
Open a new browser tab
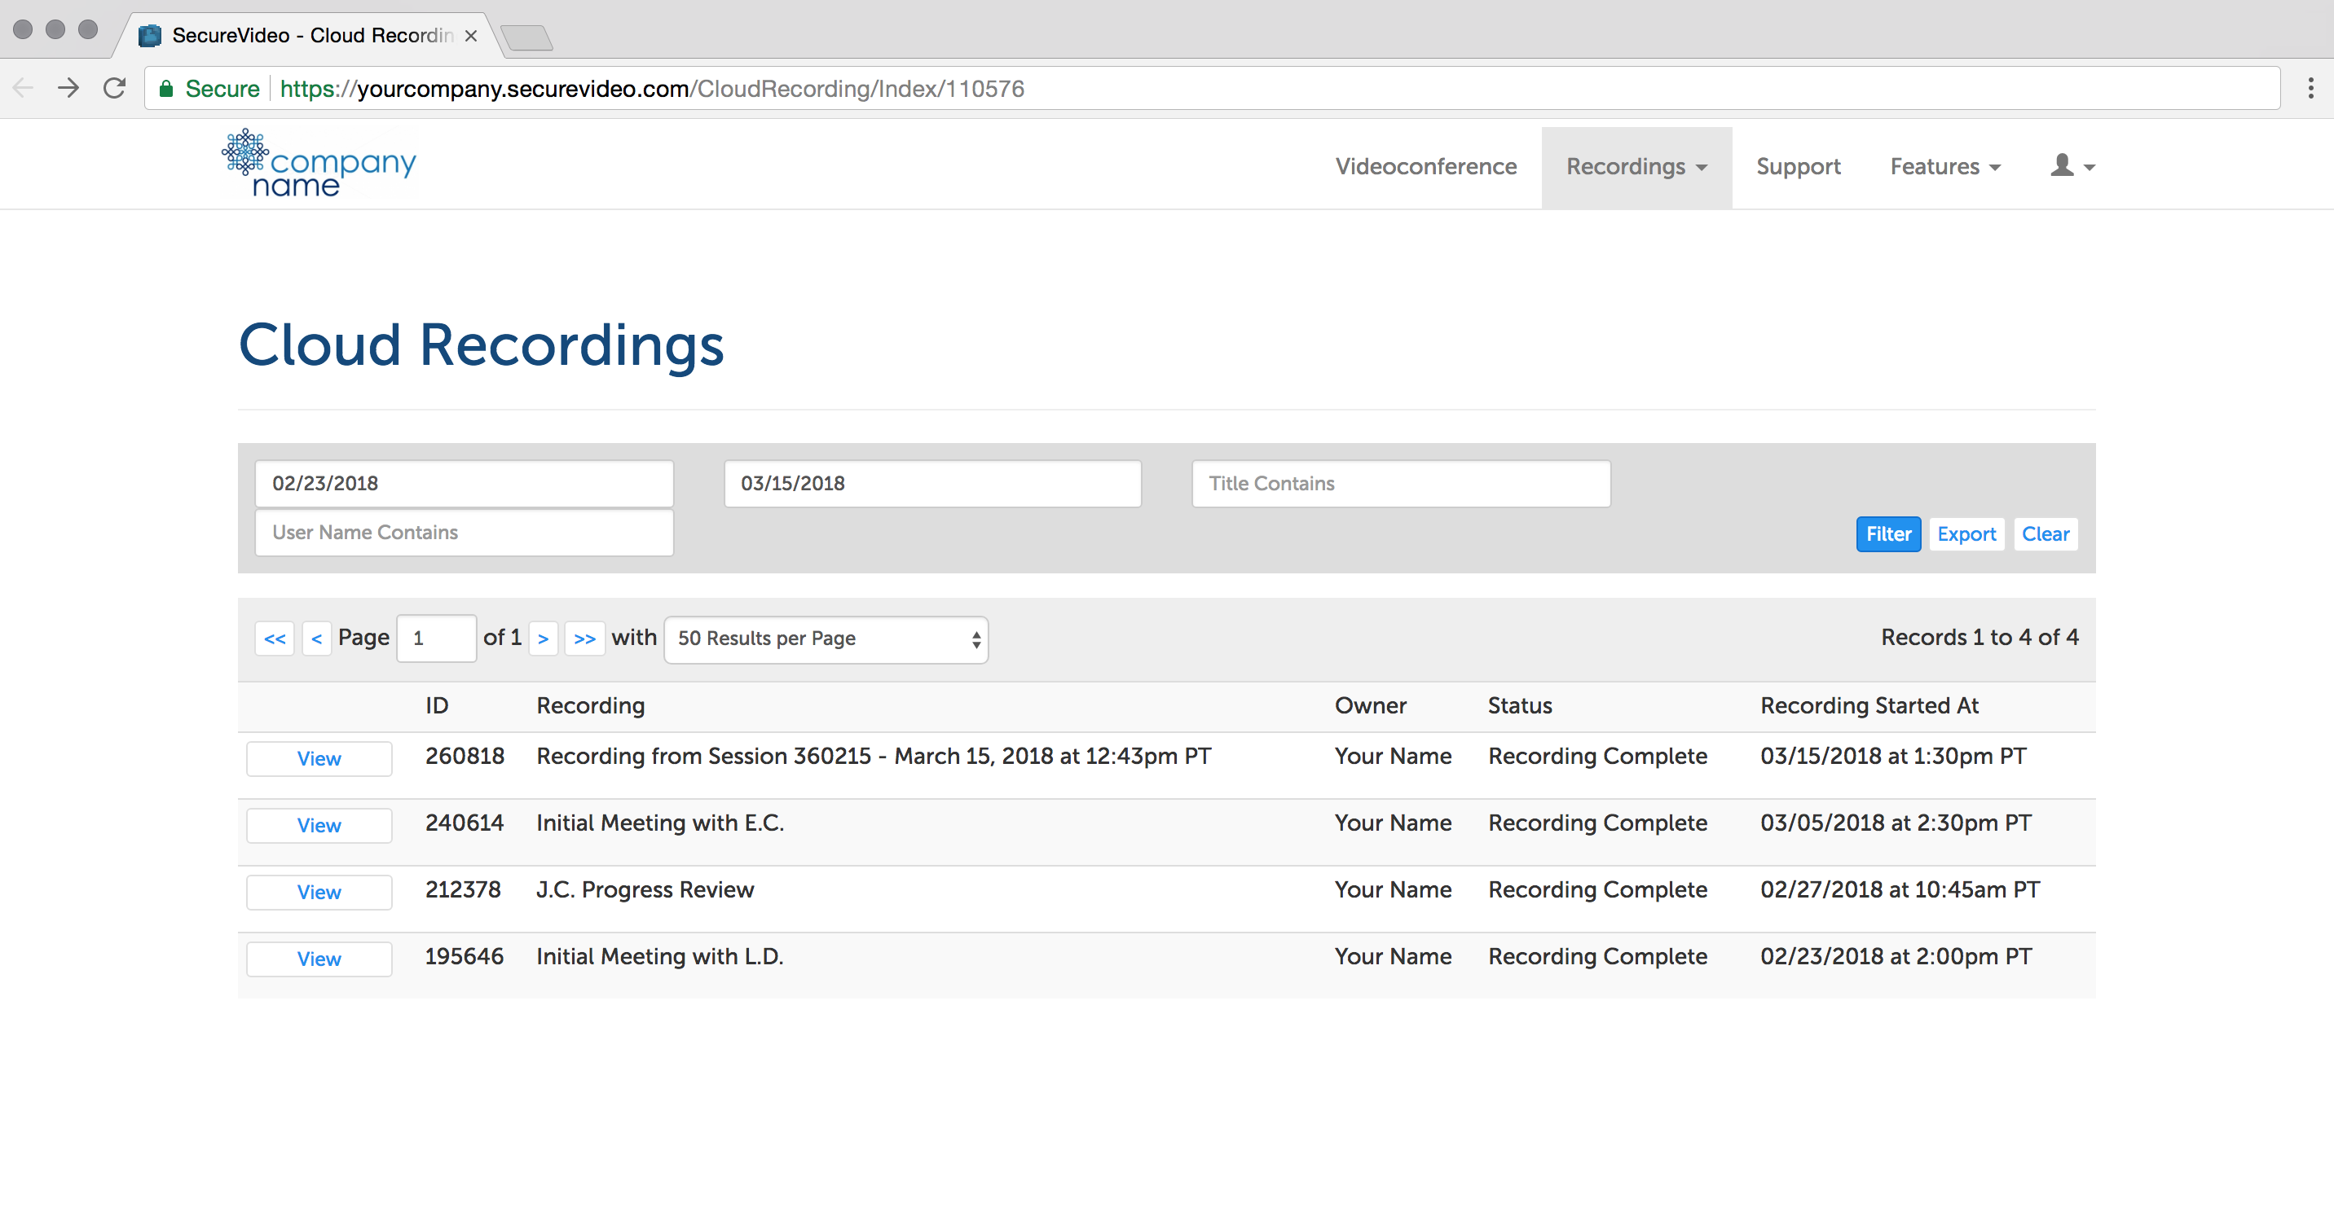[x=526, y=37]
